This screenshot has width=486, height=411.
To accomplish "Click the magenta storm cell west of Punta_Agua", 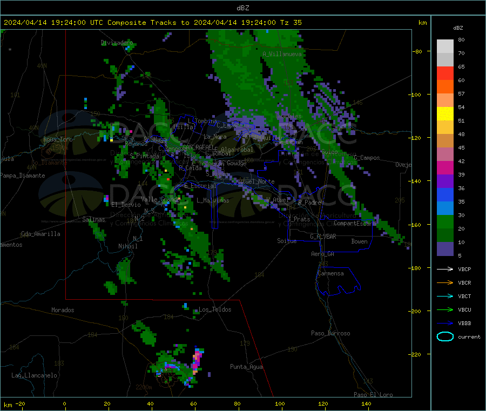I will 196,360.
